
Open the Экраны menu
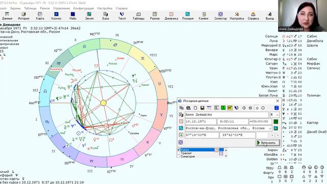click(x=15, y=8)
